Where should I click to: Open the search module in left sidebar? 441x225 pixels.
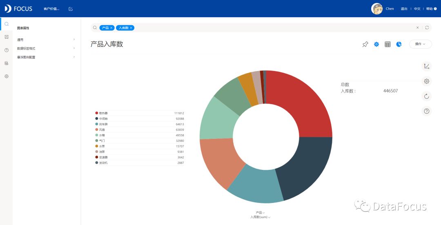pyautogui.click(x=7, y=24)
